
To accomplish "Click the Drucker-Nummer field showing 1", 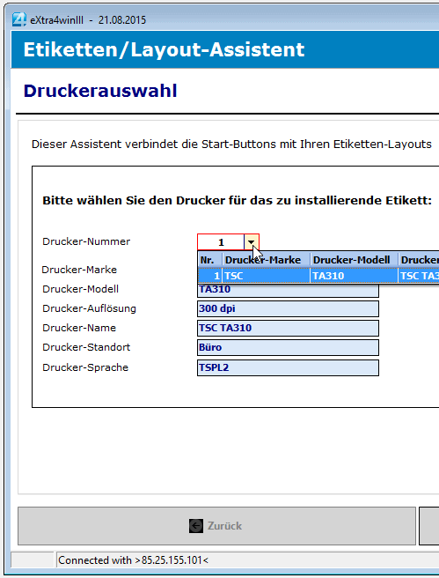I will pyautogui.click(x=221, y=242).
